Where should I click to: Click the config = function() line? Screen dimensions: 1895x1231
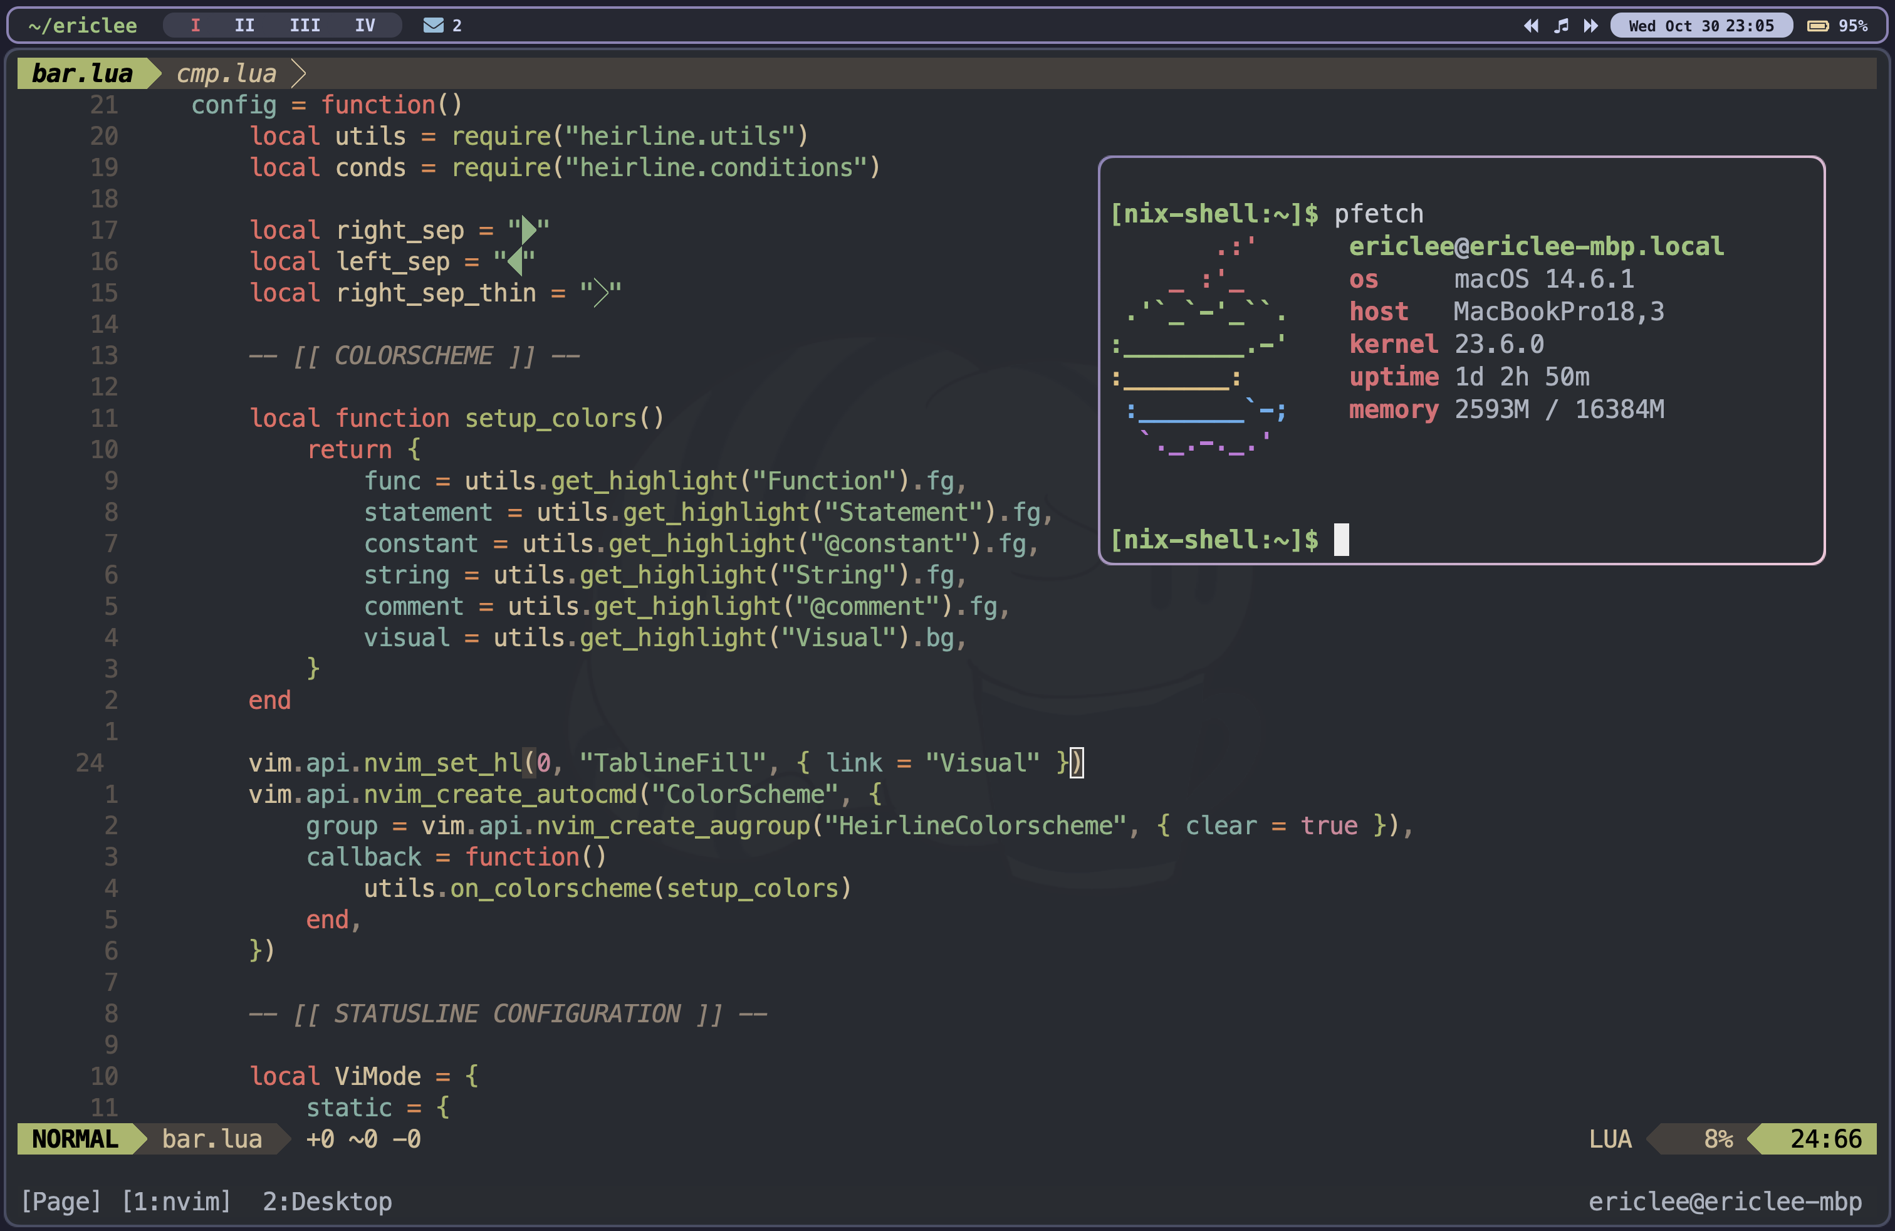click(326, 105)
